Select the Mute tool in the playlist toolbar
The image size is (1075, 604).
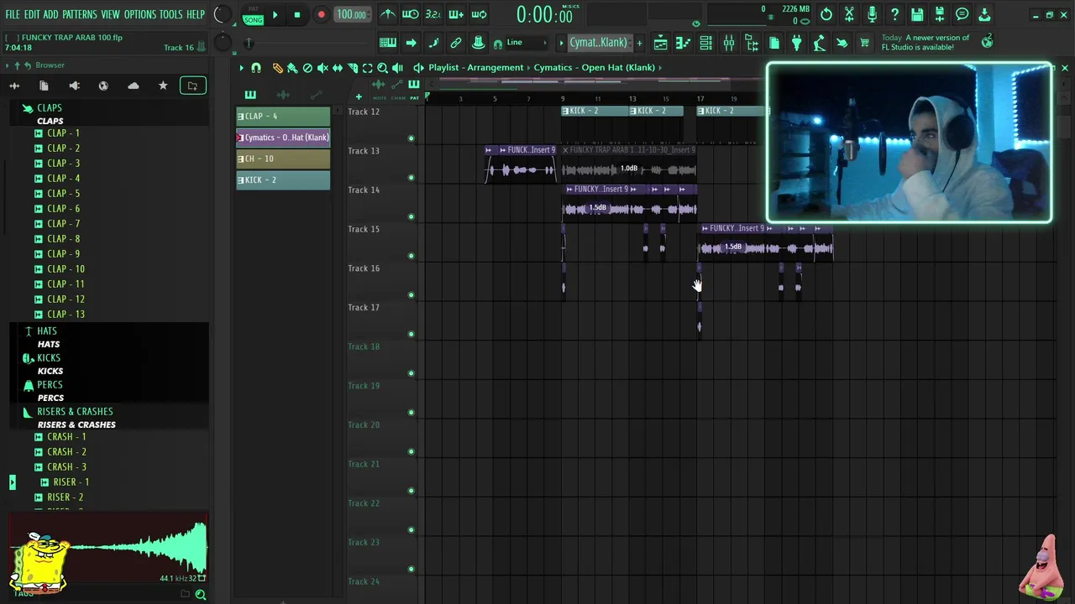tap(322, 68)
